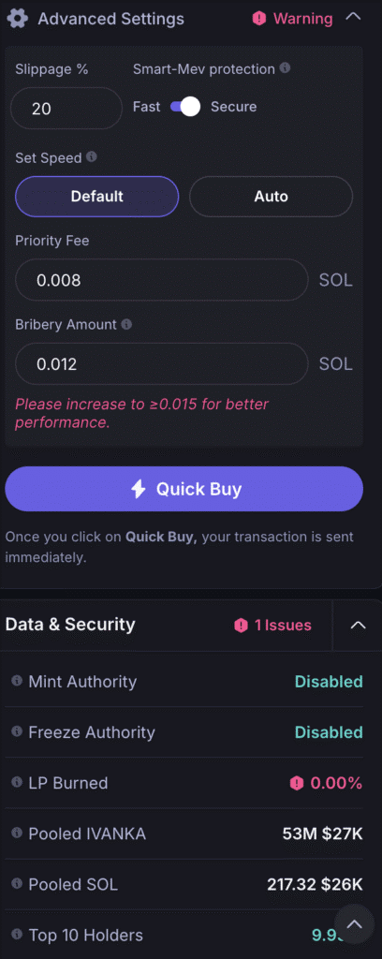
Task: Click the Advanced Settings gear icon
Action: 17,19
